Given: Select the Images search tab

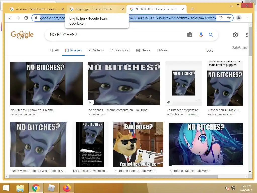Looking at the screenshot, I should (x=73, y=50).
